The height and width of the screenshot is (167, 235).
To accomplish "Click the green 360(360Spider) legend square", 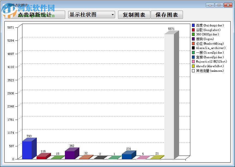I will click(193, 34).
